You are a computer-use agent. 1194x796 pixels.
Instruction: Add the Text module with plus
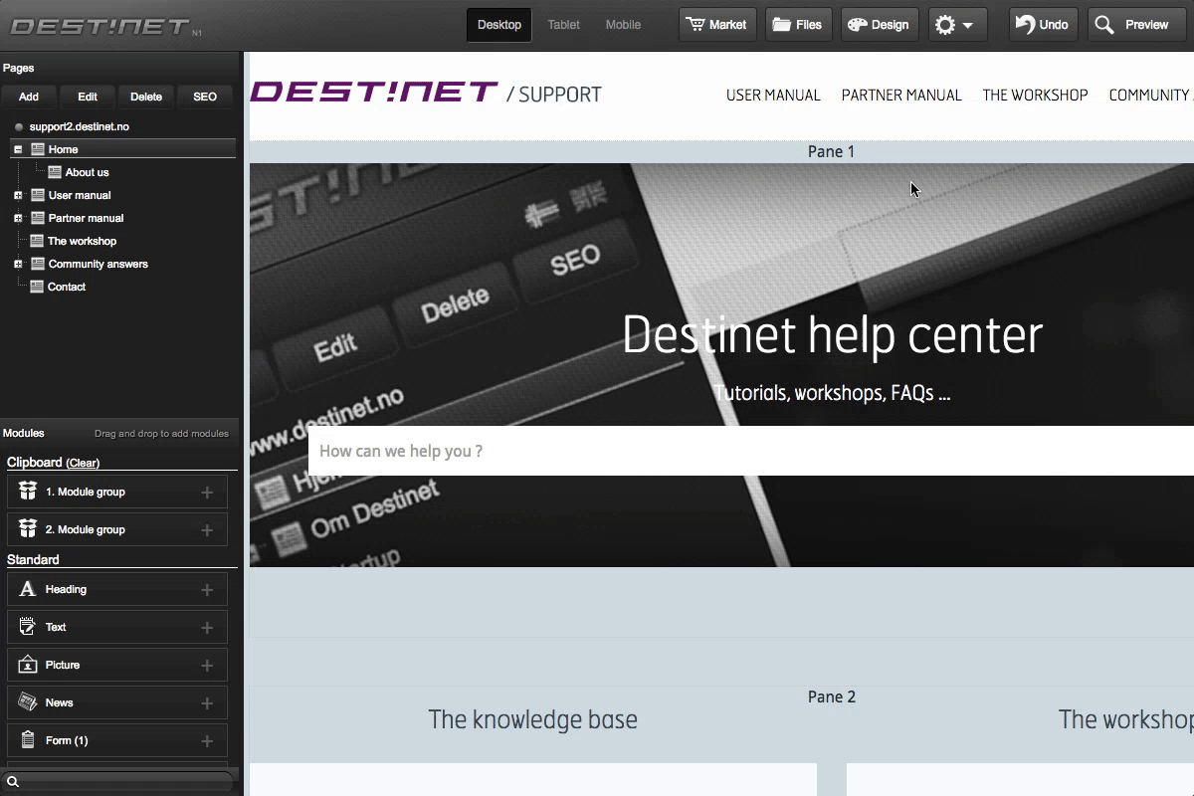[207, 628]
